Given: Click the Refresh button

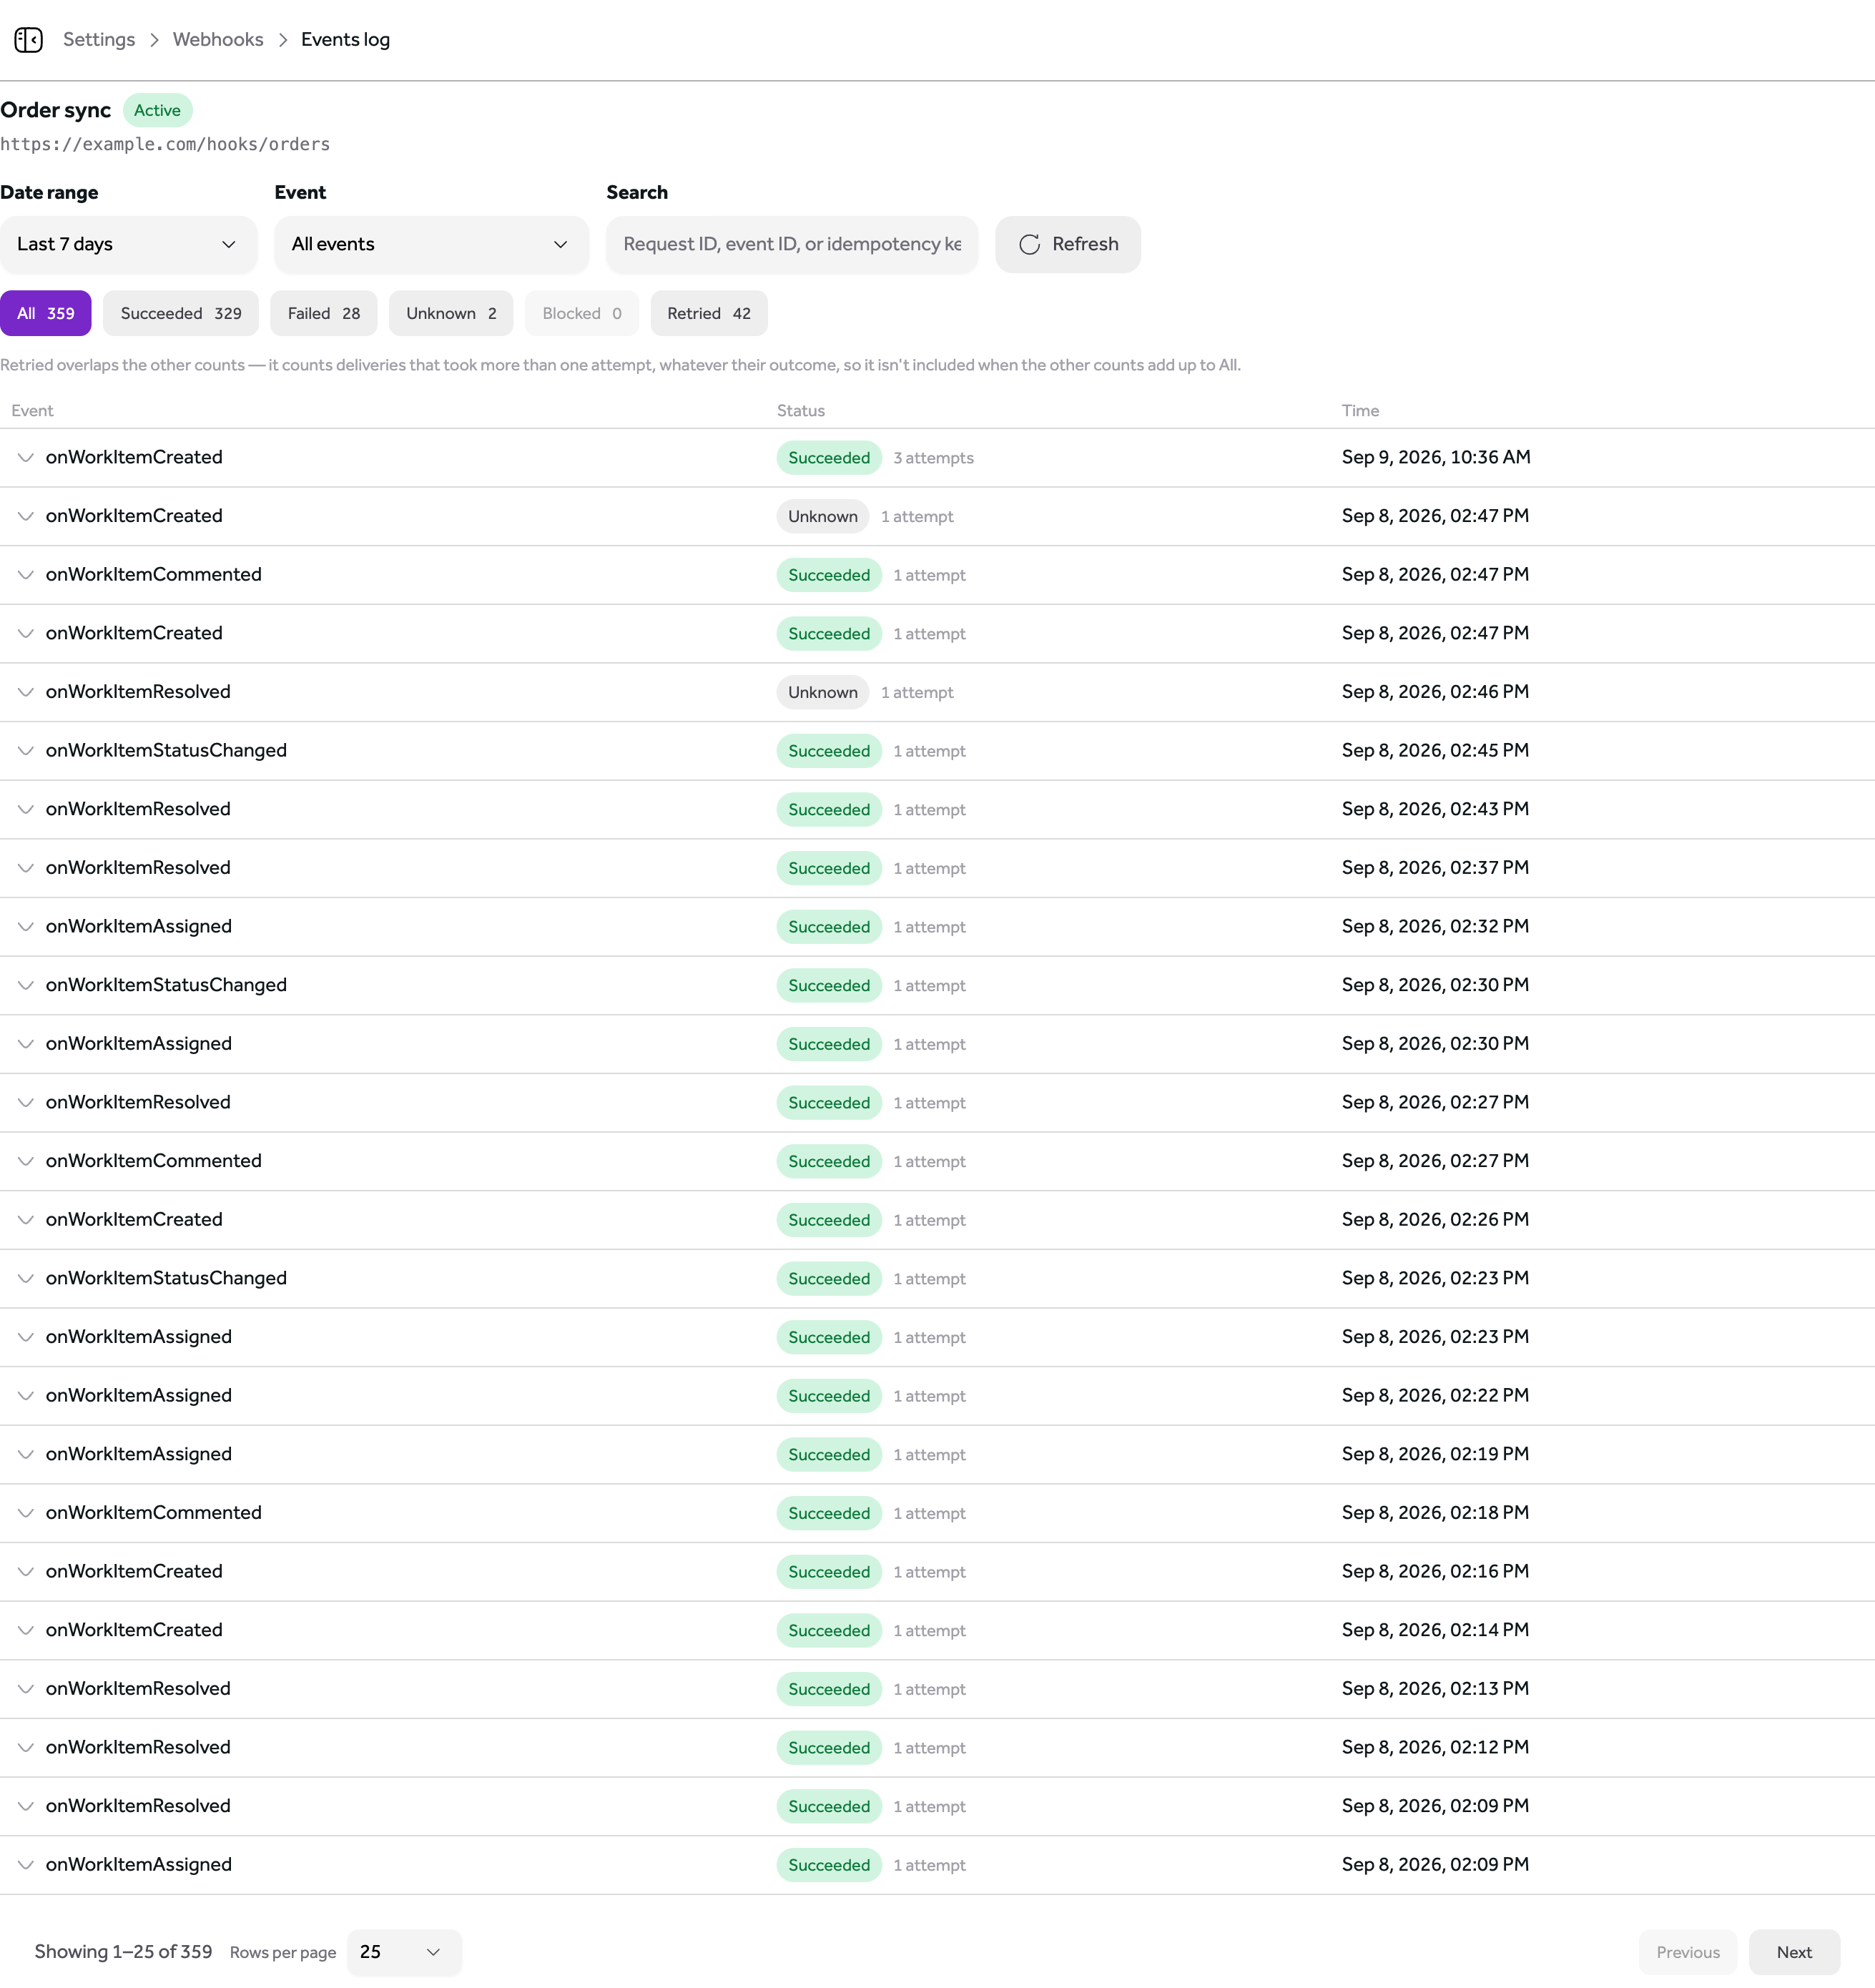Looking at the screenshot, I should (x=1067, y=244).
